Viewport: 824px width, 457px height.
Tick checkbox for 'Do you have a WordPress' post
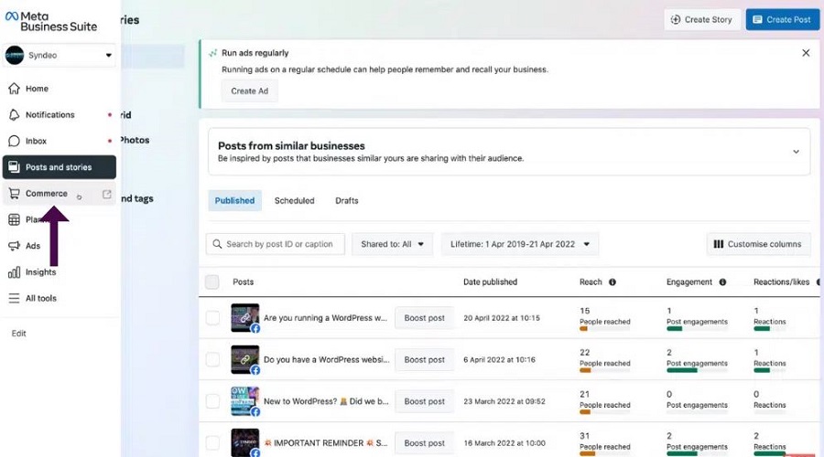coord(212,360)
